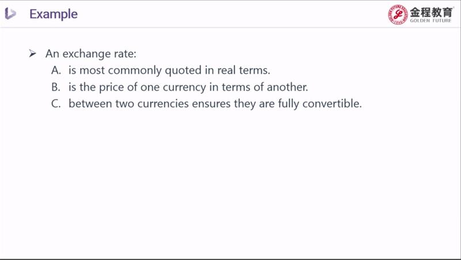The height and width of the screenshot is (260, 461).
Task: Choose answer is the price of one currency
Action: click(188, 88)
